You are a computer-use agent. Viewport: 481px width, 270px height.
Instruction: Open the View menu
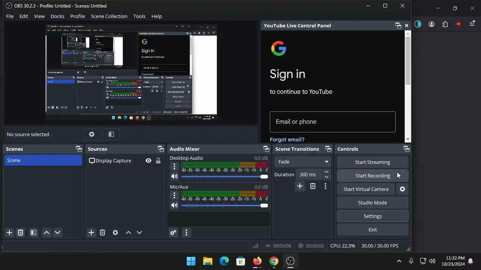tap(39, 16)
